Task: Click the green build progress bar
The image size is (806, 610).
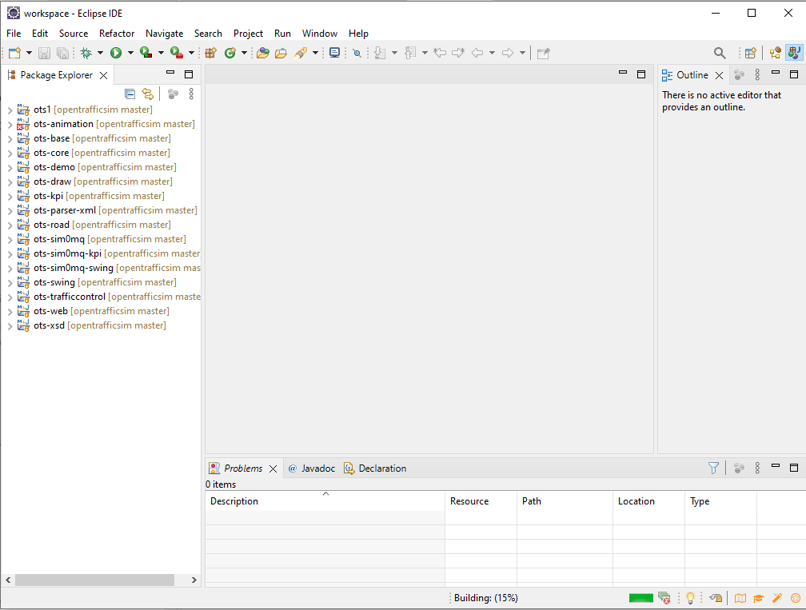Action: (x=641, y=598)
